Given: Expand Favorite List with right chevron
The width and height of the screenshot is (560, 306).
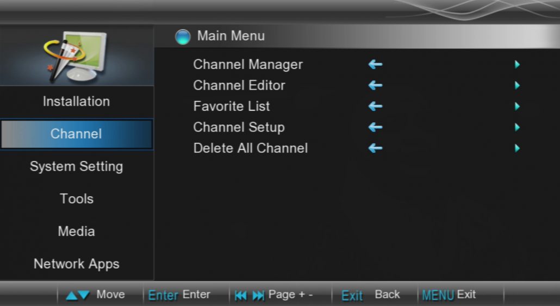Looking at the screenshot, I should [x=517, y=107].
